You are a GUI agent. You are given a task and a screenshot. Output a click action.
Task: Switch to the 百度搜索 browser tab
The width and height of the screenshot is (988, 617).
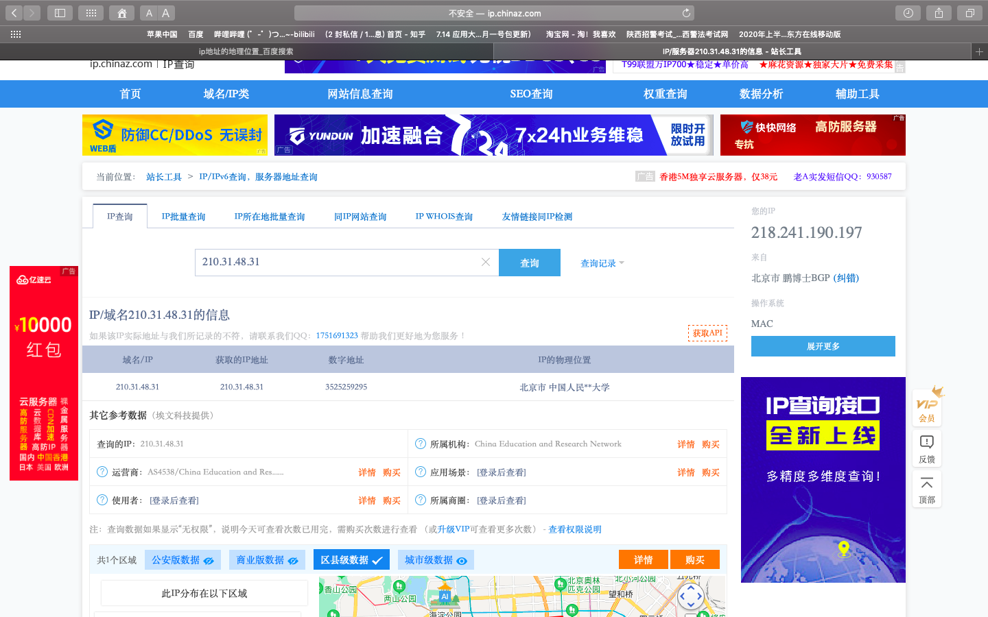pyautogui.click(x=246, y=51)
